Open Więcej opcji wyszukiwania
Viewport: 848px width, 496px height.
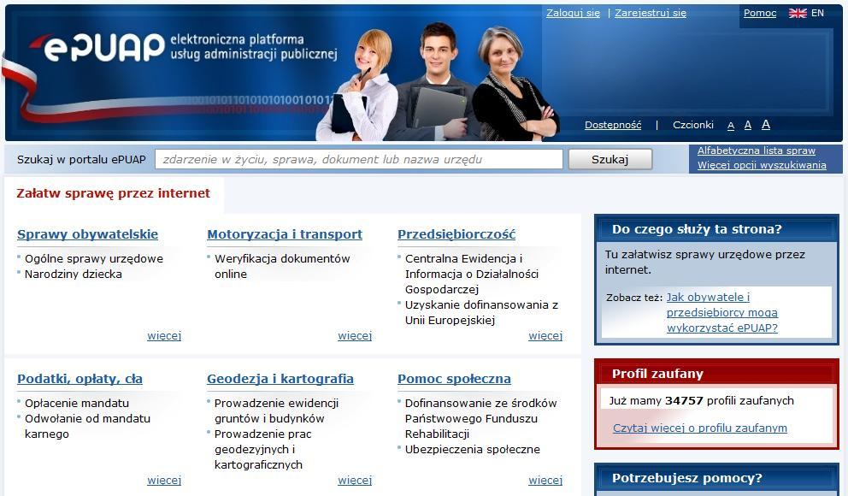[762, 165]
